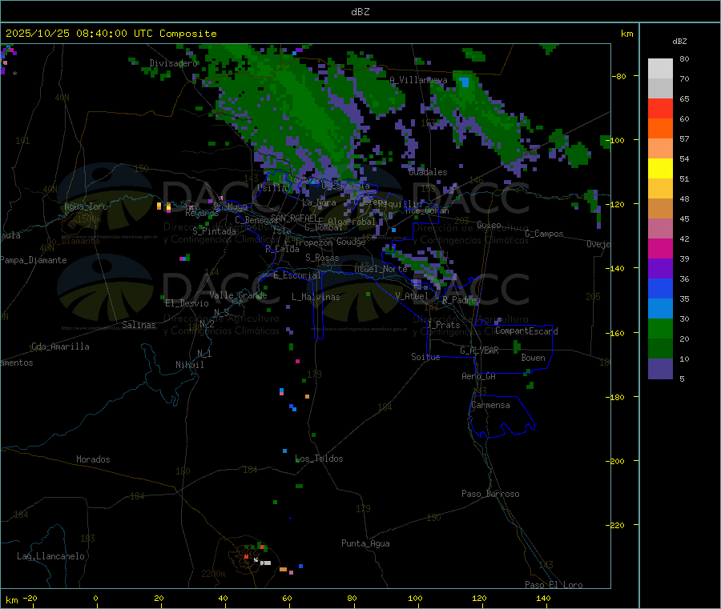The image size is (721, 609).
Task: Select the 'Atuel_Norte' map label
Action: point(381,269)
